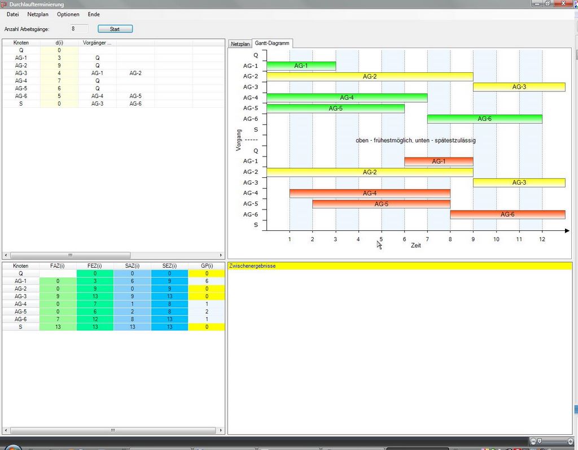The width and height of the screenshot is (578, 450).
Task: Click the upper table's horizontal scrollbar thumb
Action: coord(70,255)
